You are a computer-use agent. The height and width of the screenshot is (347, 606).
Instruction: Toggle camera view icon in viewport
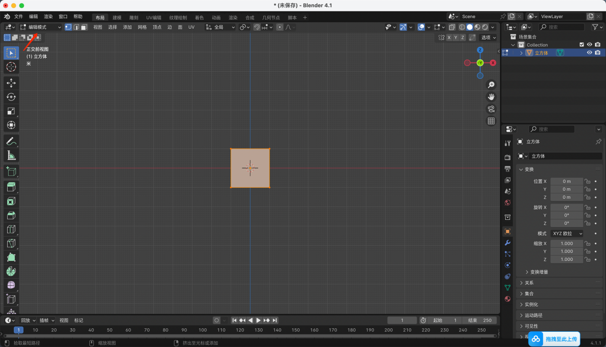491,109
